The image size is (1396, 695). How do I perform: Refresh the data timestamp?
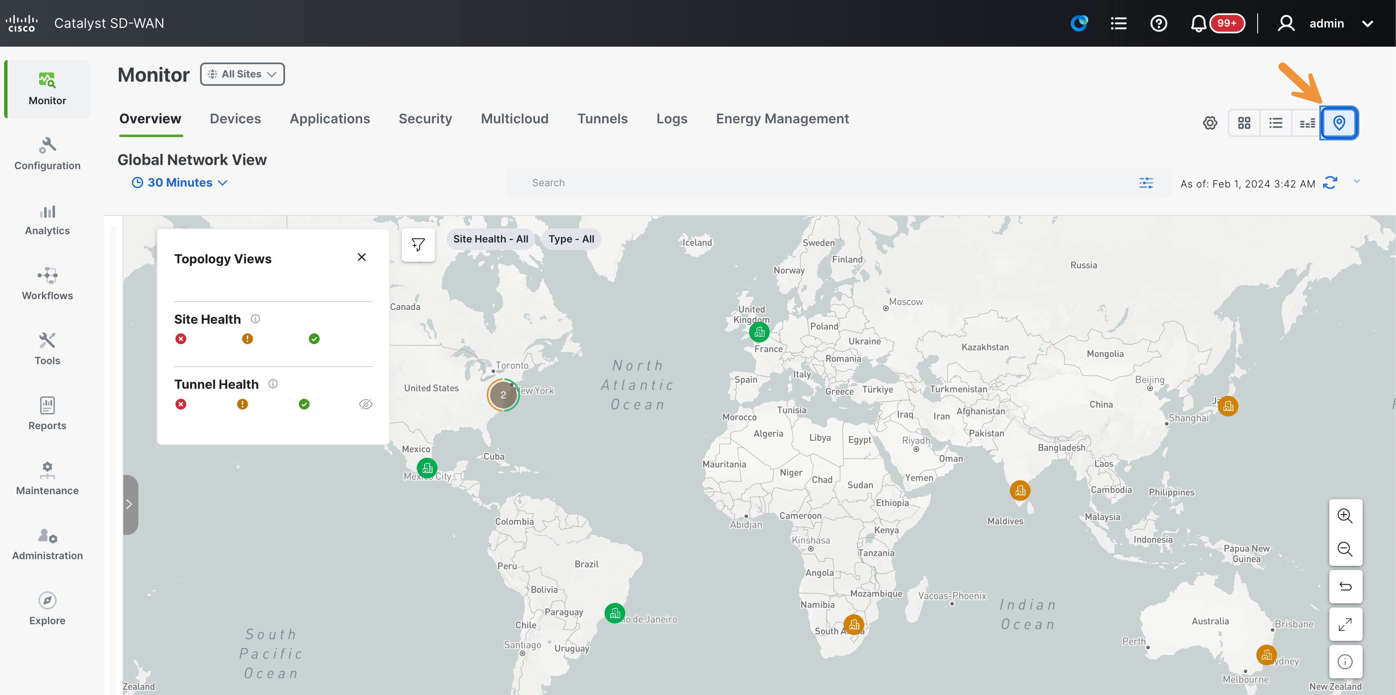coord(1330,183)
